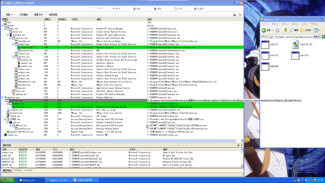This screenshot has width=325, height=183.
Task: Click the rundll32.exe process icon
Action: tap(8, 110)
